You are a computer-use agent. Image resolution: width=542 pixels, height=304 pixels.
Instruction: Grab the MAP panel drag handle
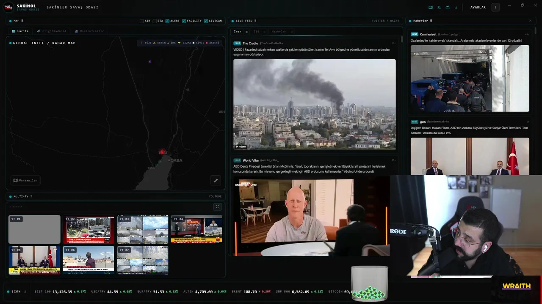(x=22, y=21)
